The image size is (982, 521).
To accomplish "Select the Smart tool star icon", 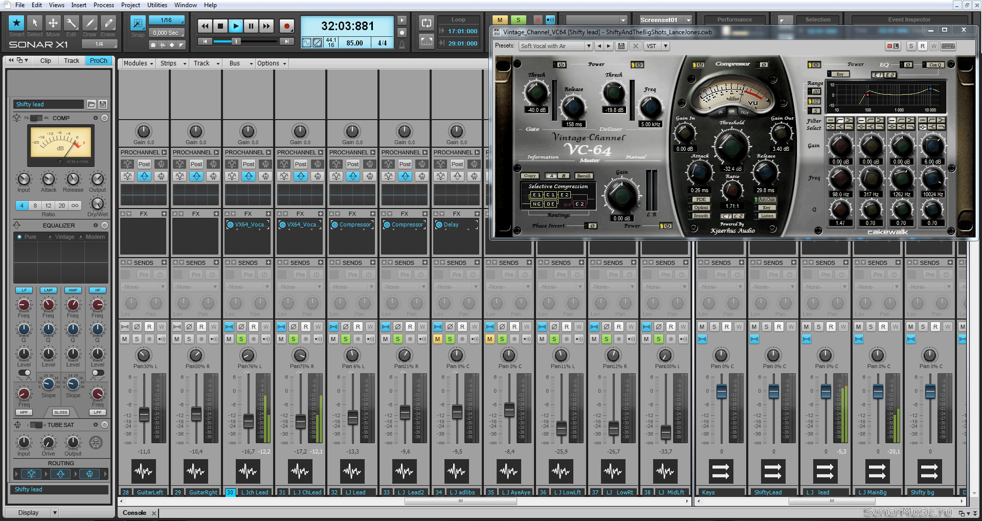I will coord(16,23).
